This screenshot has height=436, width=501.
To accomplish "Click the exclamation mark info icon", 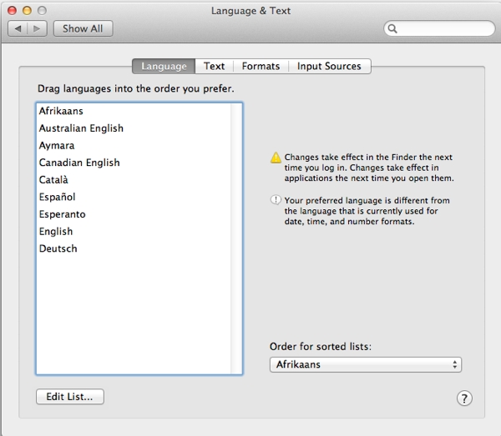I will click(276, 200).
